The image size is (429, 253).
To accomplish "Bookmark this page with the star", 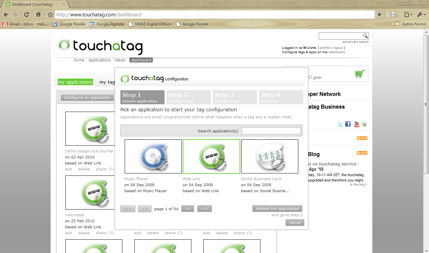I will [50, 15].
